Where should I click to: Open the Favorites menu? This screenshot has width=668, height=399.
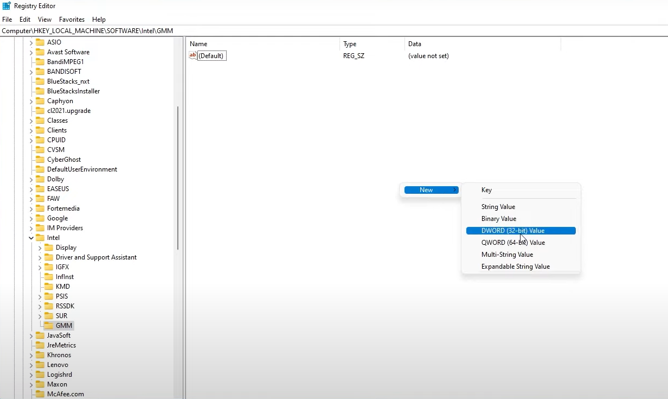click(x=72, y=20)
